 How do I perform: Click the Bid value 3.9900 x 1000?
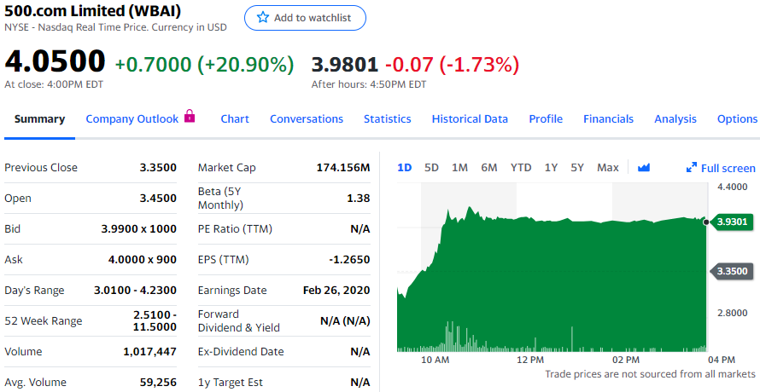tap(138, 229)
